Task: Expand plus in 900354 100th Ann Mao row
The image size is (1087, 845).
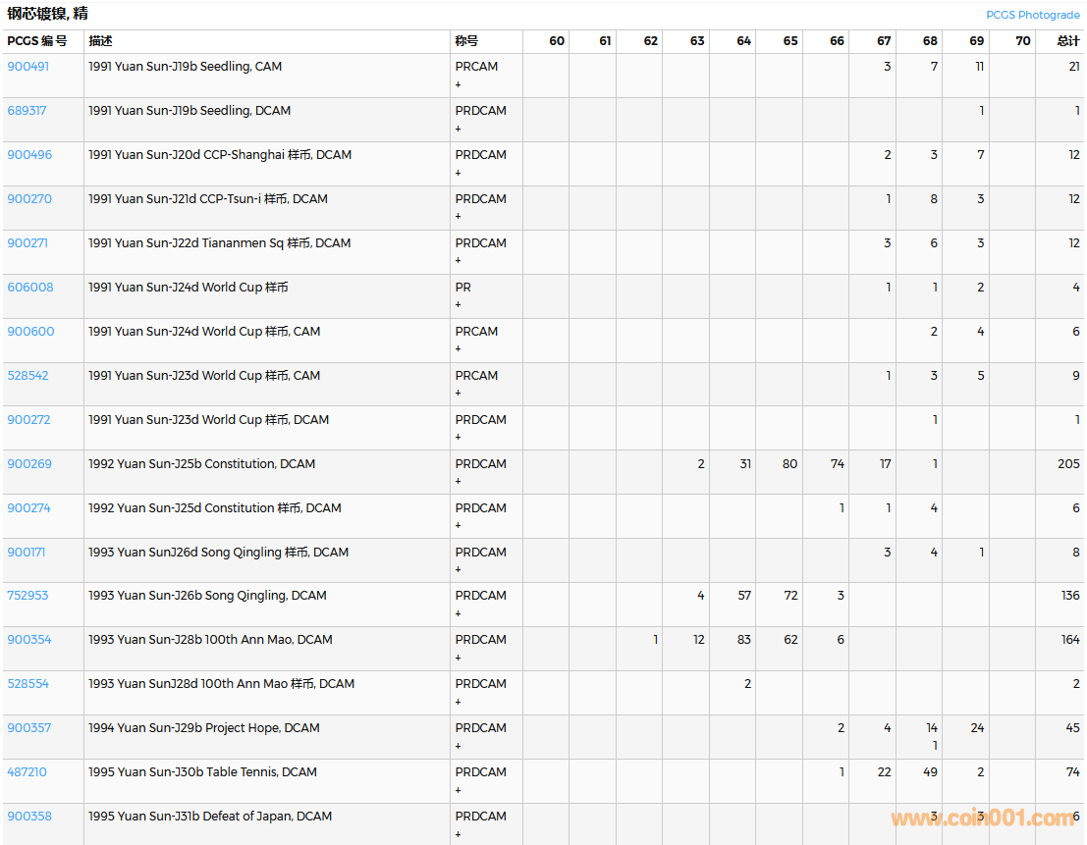Action: point(458,658)
